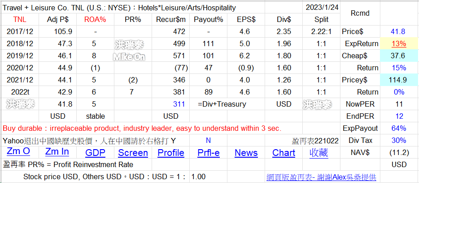The width and height of the screenshot is (462, 241).
Task: Select the red Buy durable note
Action: point(142,128)
